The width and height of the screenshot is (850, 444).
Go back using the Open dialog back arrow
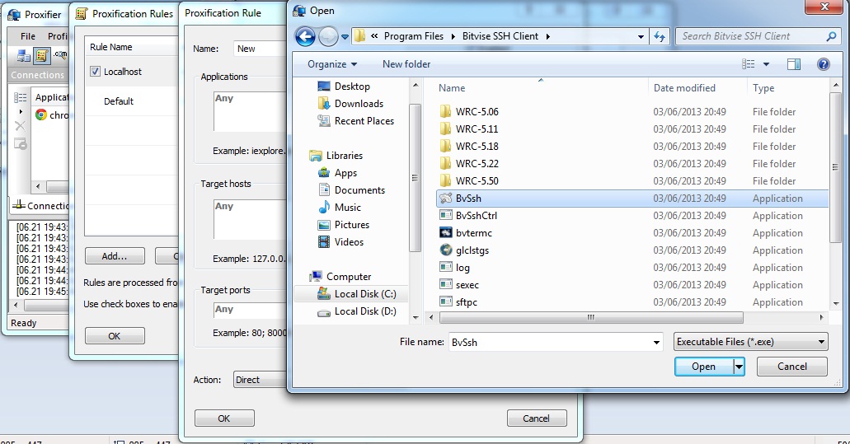pos(305,37)
